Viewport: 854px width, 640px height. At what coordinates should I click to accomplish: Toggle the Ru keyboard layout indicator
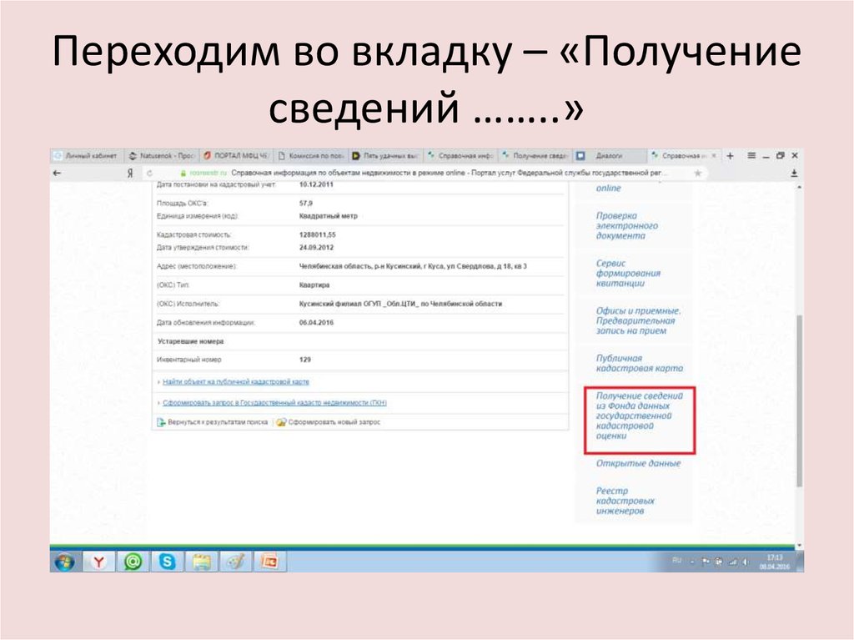677,561
